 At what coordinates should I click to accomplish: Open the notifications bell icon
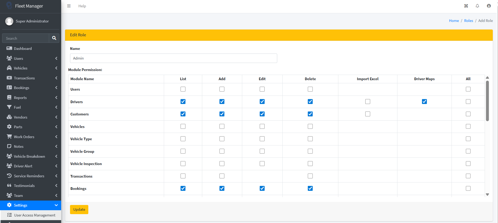point(477,6)
